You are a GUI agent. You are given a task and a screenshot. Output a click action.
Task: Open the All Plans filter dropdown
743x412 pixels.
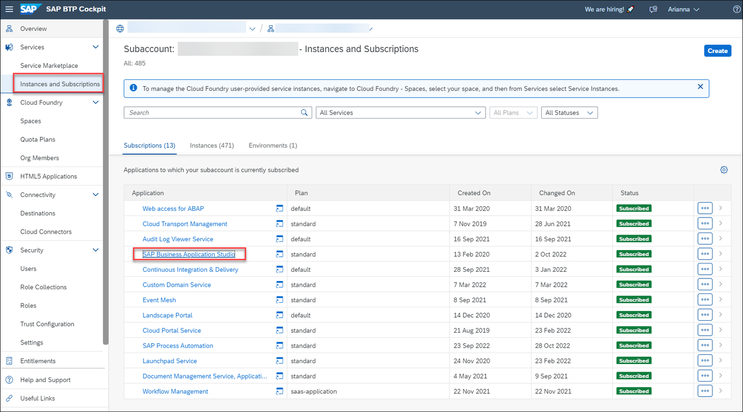(x=513, y=112)
